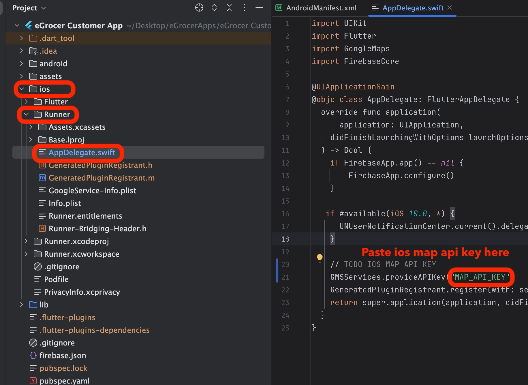This screenshot has width=528, height=385.
Task: Expand the lib folder
Action: click(x=22, y=305)
